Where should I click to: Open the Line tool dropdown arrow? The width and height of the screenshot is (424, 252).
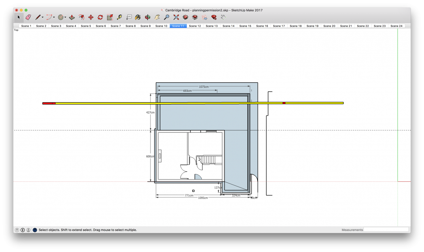42,17
